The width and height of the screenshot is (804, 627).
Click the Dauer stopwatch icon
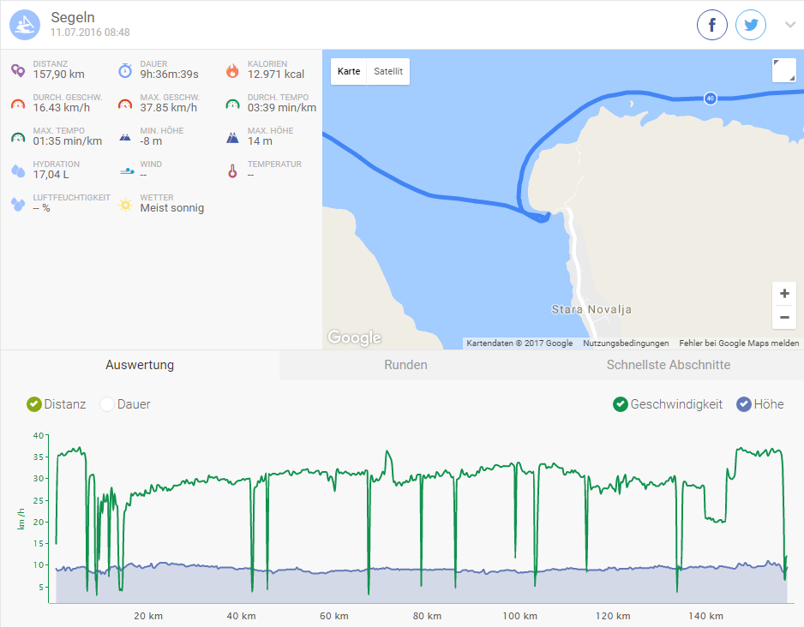[x=125, y=70]
